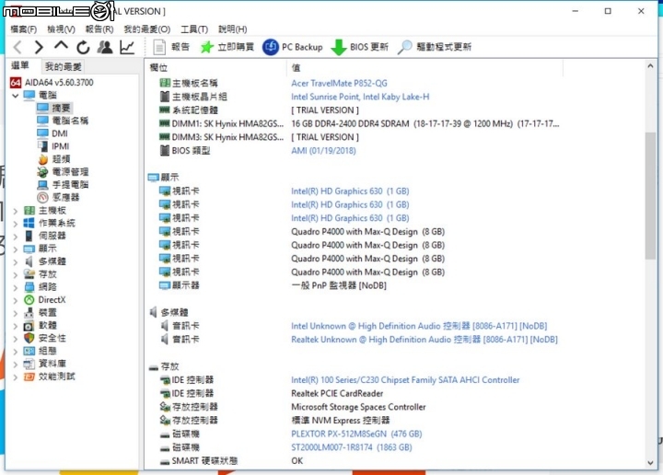Switch to the 我的最愛 tab
Screen dimensions: 663x475
click(63, 66)
